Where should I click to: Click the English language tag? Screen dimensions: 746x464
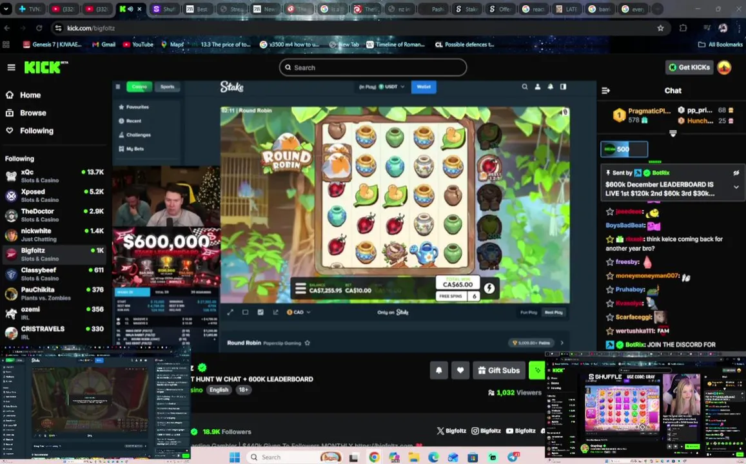[219, 390]
